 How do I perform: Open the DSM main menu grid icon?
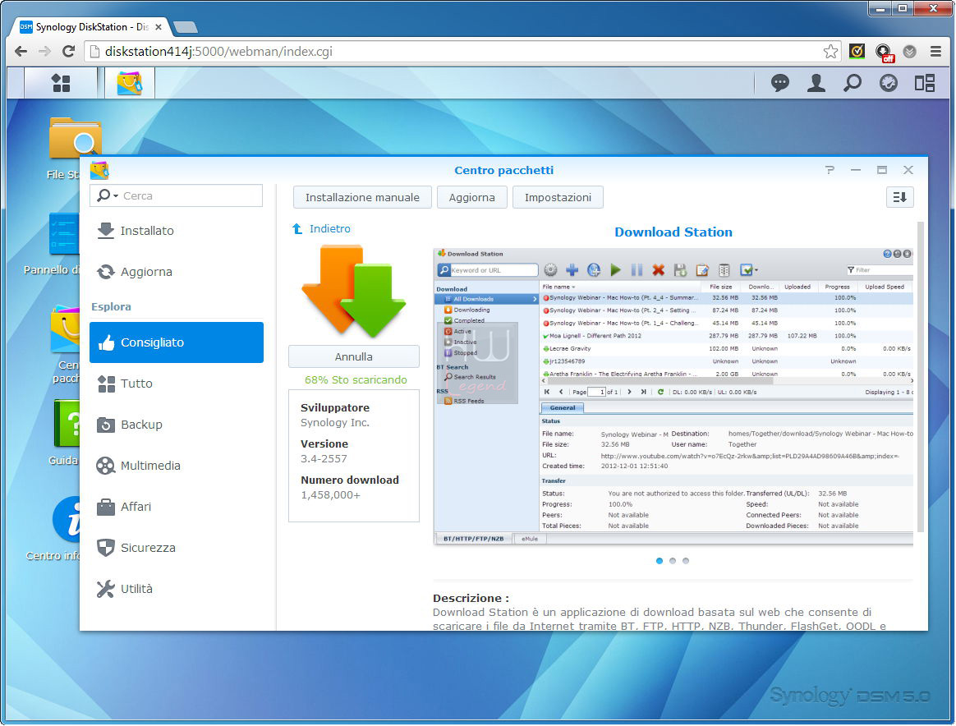pyautogui.click(x=61, y=83)
